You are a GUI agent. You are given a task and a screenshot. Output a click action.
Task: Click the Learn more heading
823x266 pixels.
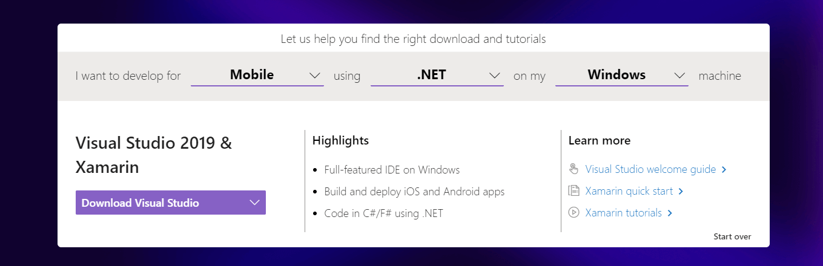point(599,140)
